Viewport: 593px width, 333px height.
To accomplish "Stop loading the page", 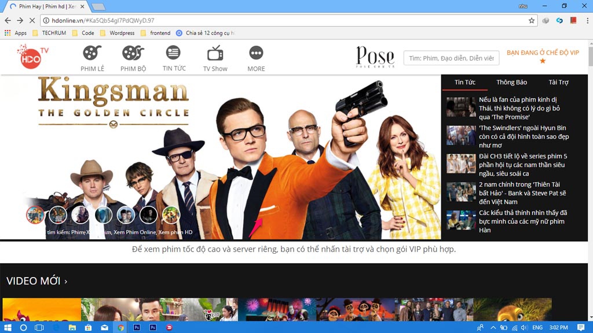I will 32,20.
